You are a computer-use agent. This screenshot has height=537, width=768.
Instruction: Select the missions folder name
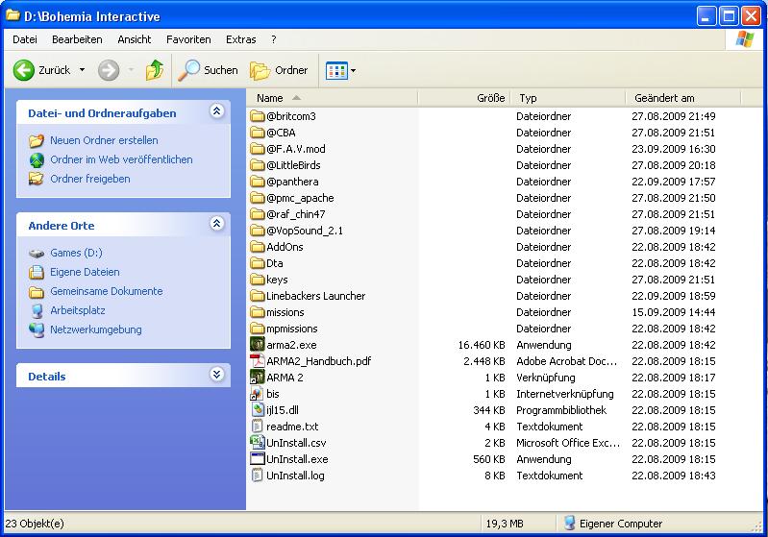point(285,312)
